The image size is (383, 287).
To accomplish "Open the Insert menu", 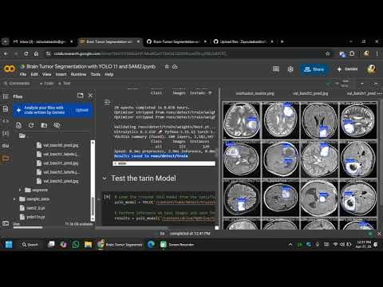I will (61, 74).
